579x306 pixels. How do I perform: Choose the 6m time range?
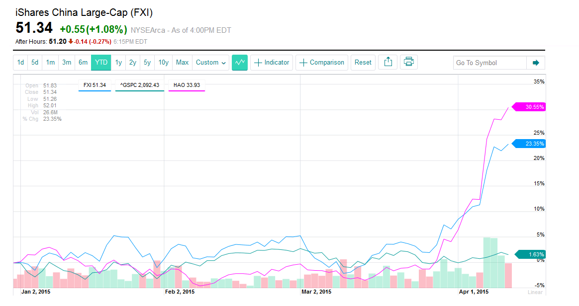pos(83,63)
